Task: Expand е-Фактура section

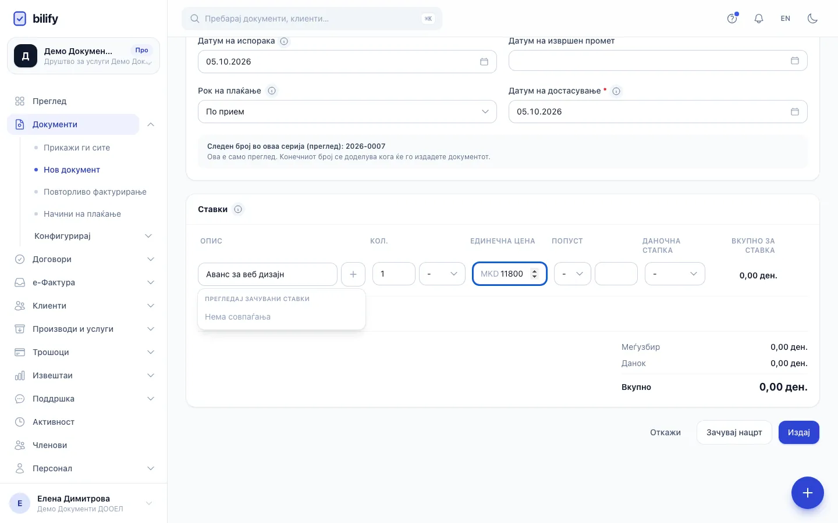Action: pyautogui.click(x=84, y=282)
